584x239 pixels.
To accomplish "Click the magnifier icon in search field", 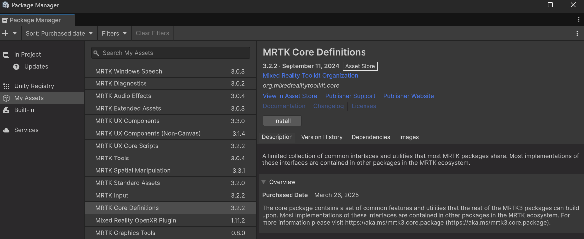I will (96, 53).
